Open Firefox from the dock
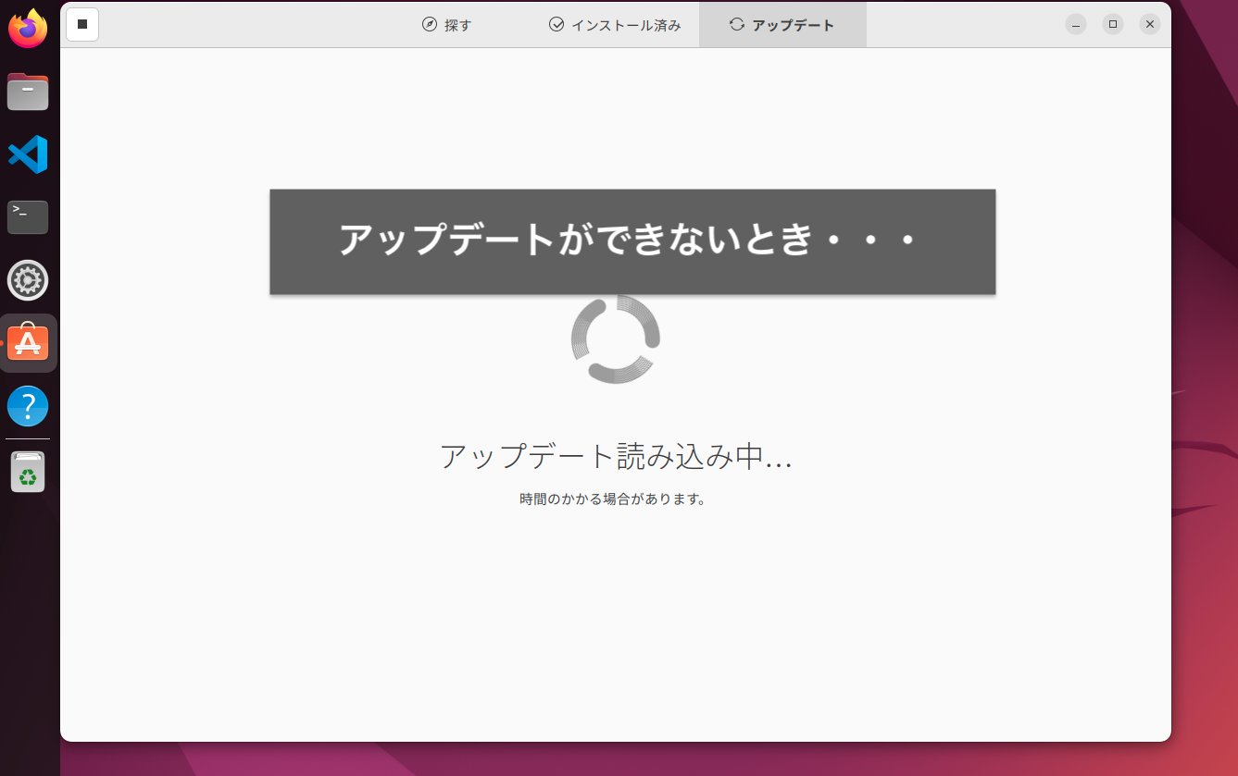1238x776 pixels. pyautogui.click(x=28, y=29)
